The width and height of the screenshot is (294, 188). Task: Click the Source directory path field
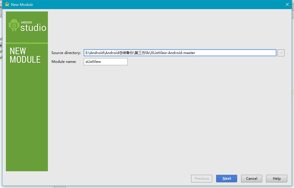tap(180, 53)
